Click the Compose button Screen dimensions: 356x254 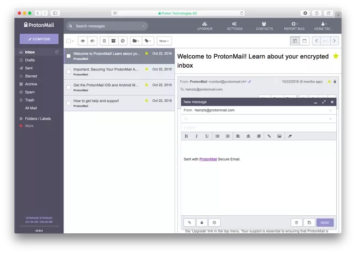tap(39, 39)
